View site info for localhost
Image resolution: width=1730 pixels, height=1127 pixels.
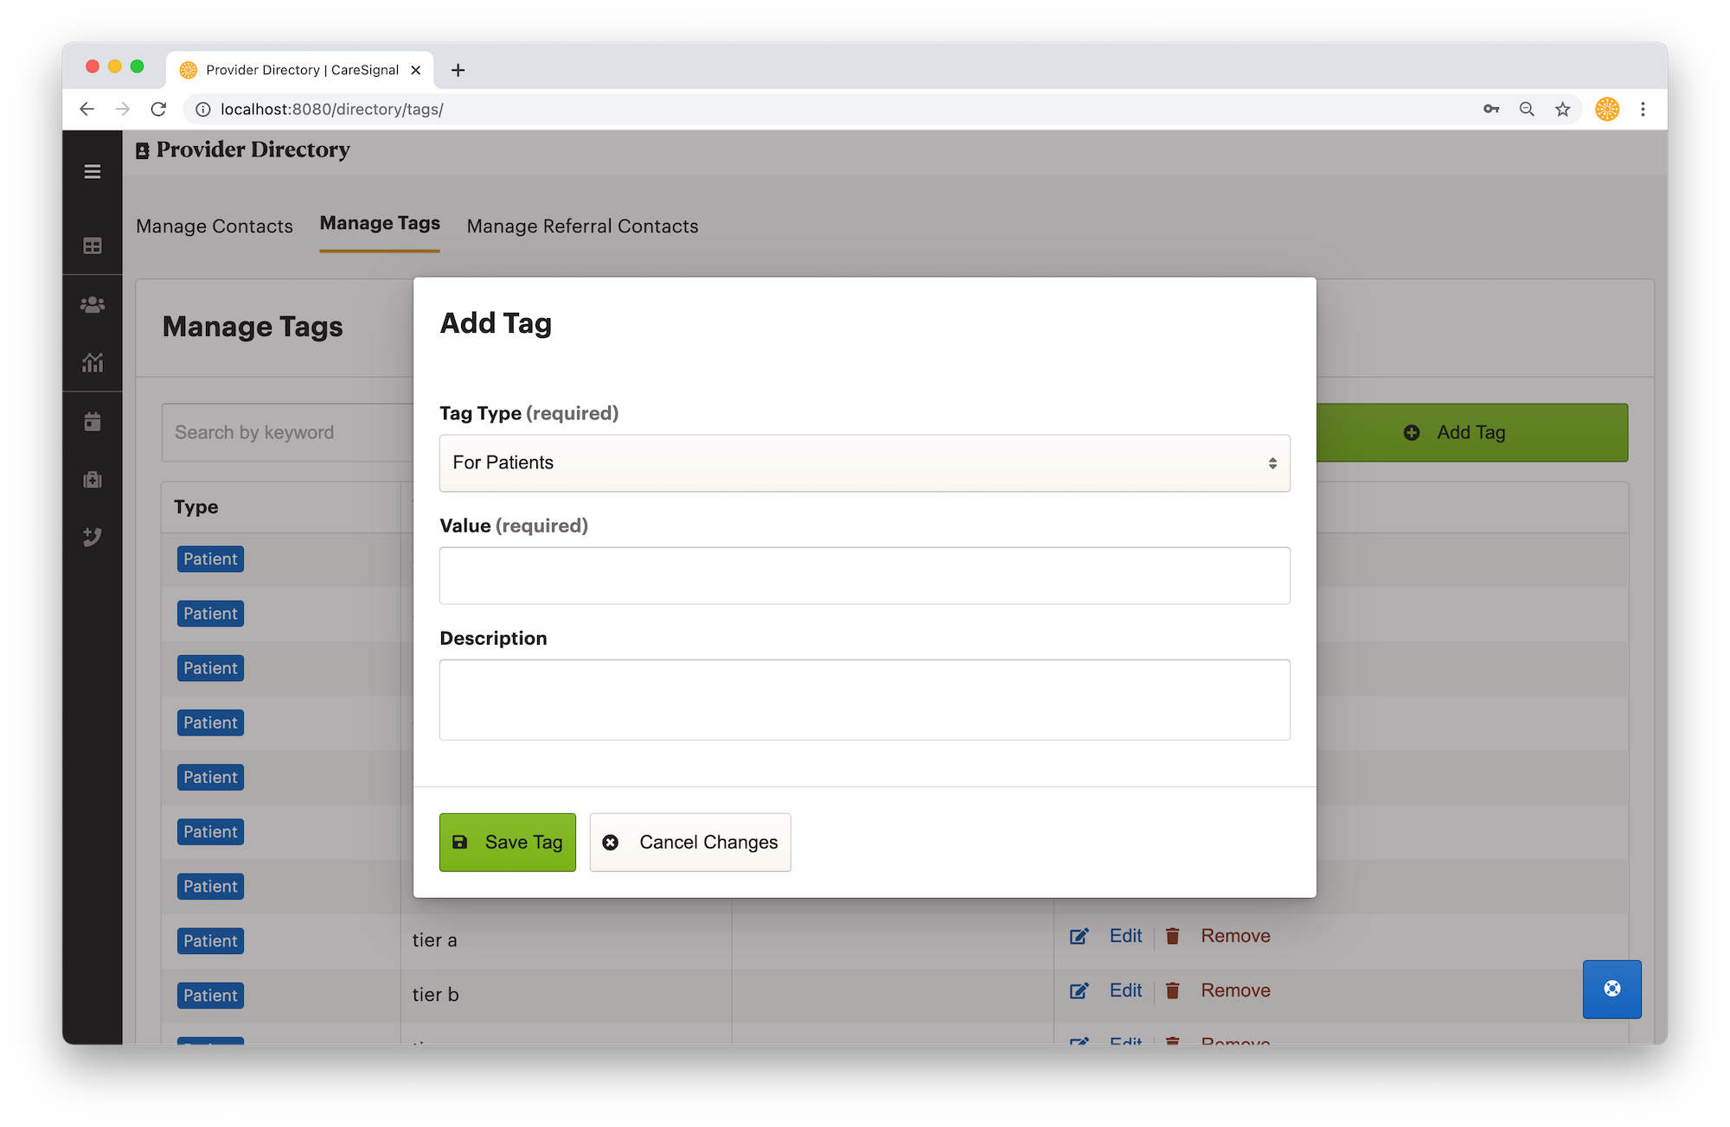[203, 109]
